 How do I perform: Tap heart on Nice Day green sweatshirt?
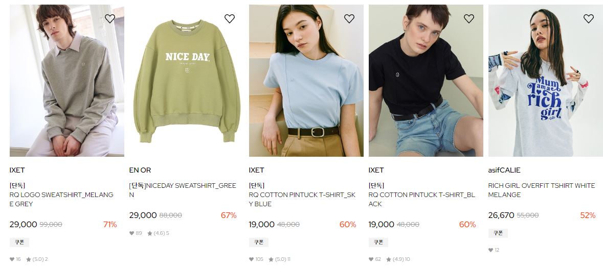coord(230,18)
